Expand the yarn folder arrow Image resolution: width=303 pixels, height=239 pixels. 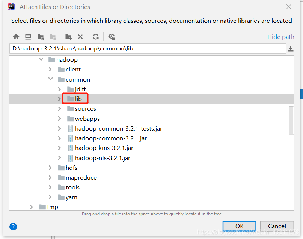pos(50,197)
